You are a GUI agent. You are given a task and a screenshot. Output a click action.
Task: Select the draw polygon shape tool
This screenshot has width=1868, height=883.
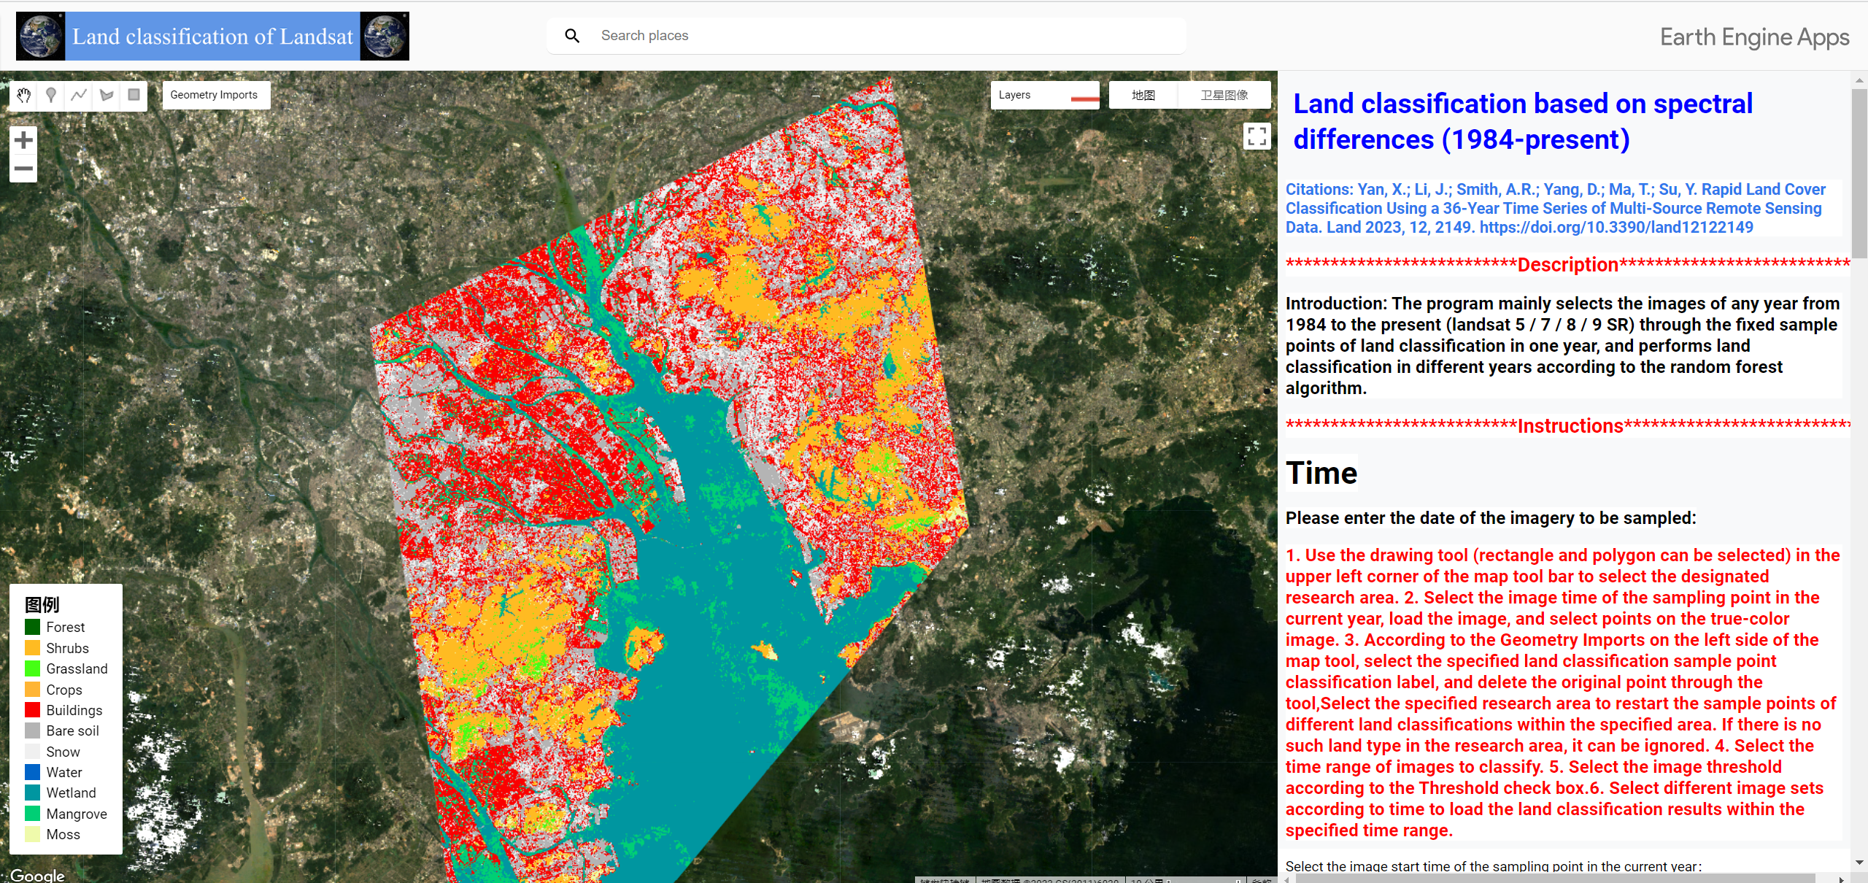[x=107, y=95]
